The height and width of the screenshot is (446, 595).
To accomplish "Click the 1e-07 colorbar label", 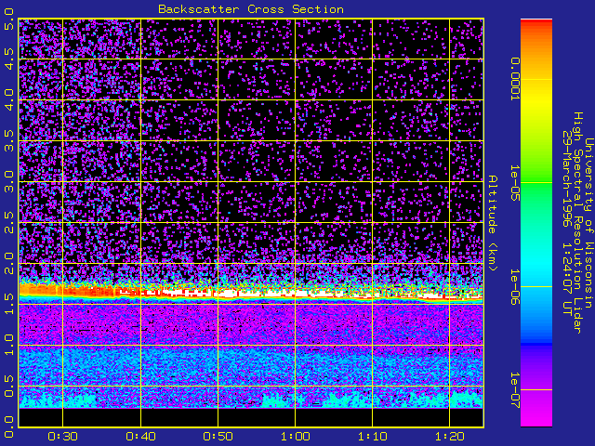I will (x=514, y=390).
